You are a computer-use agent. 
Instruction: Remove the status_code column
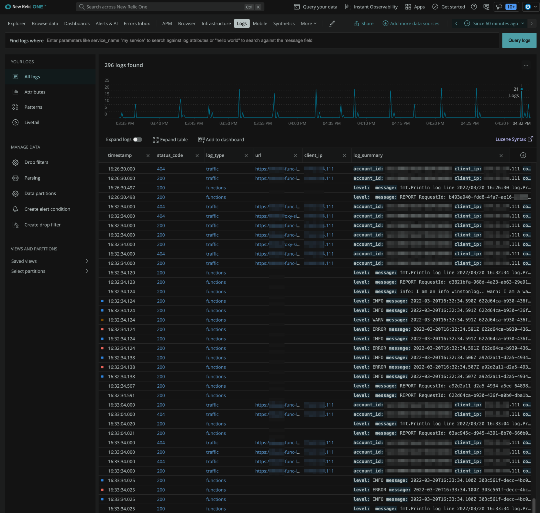[x=197, y=156]
